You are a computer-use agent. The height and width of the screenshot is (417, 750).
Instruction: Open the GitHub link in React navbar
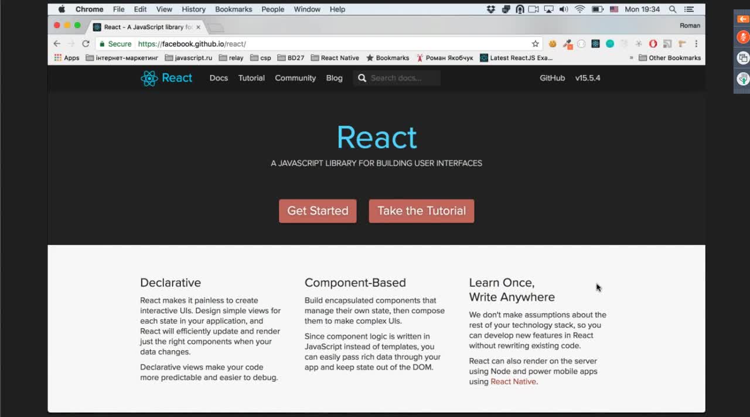click(x=552, y=78)
